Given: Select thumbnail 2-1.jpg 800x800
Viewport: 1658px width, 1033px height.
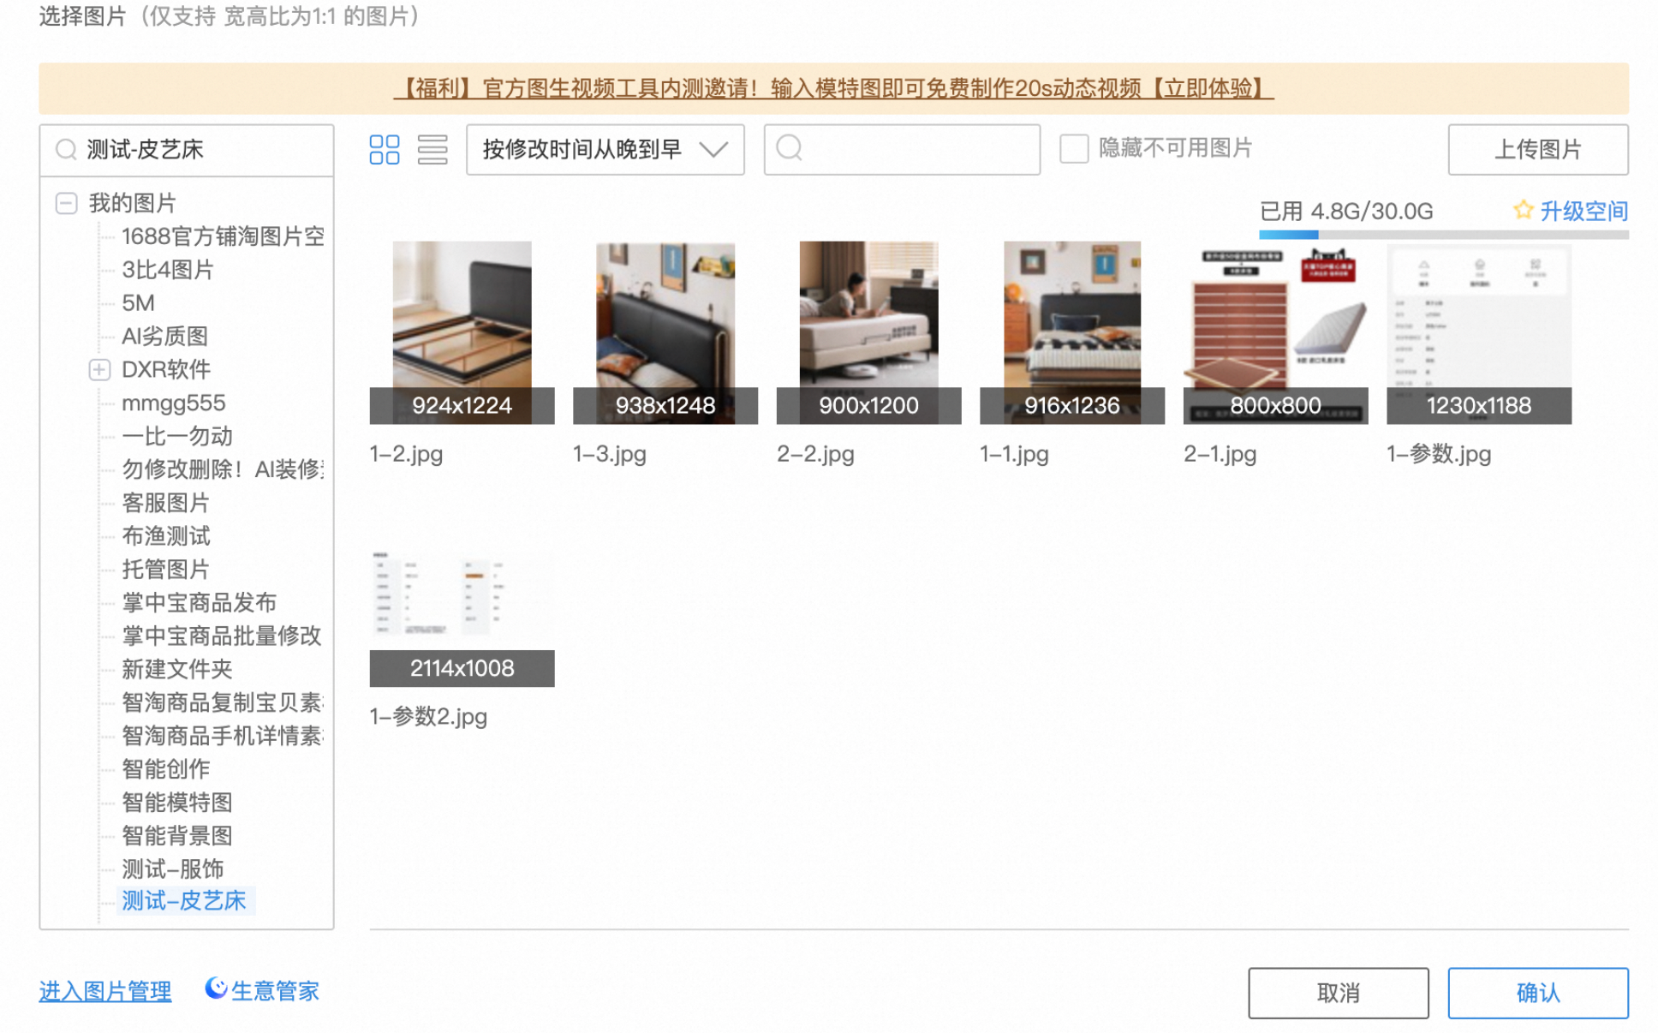Looking at the screenshot, I should pyautogui.click(x=1275, y=332).
